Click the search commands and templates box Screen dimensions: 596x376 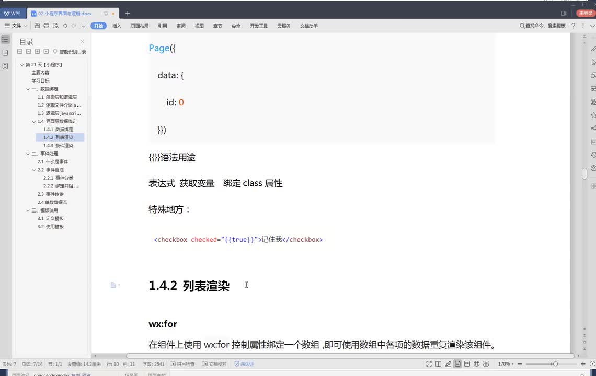[542, 26]
